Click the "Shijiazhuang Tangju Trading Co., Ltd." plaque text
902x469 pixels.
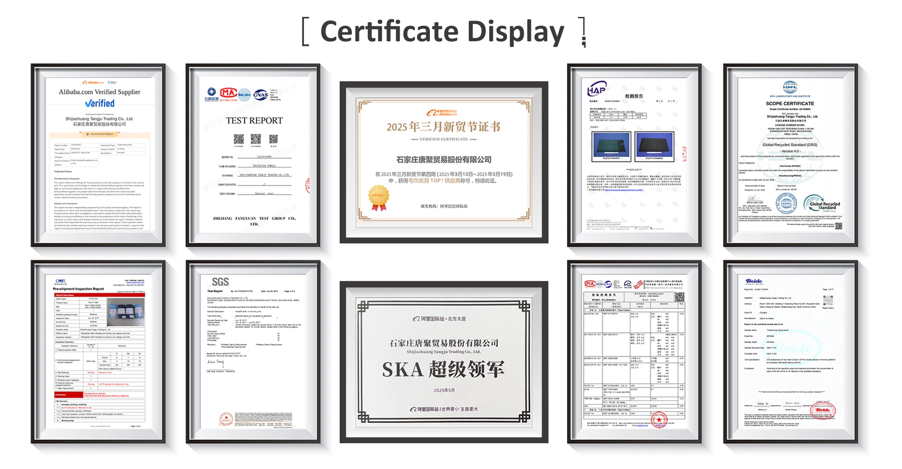[443, 352]
